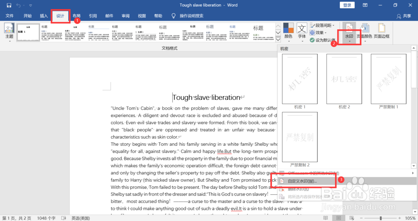Screen dimensions: 418x221
Task: Click the Save icon in the title bar
Action: [x=9, y=5]
